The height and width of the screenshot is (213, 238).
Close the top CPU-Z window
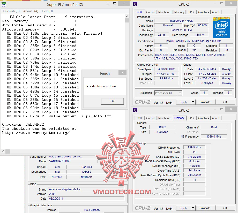coord(231,3)
